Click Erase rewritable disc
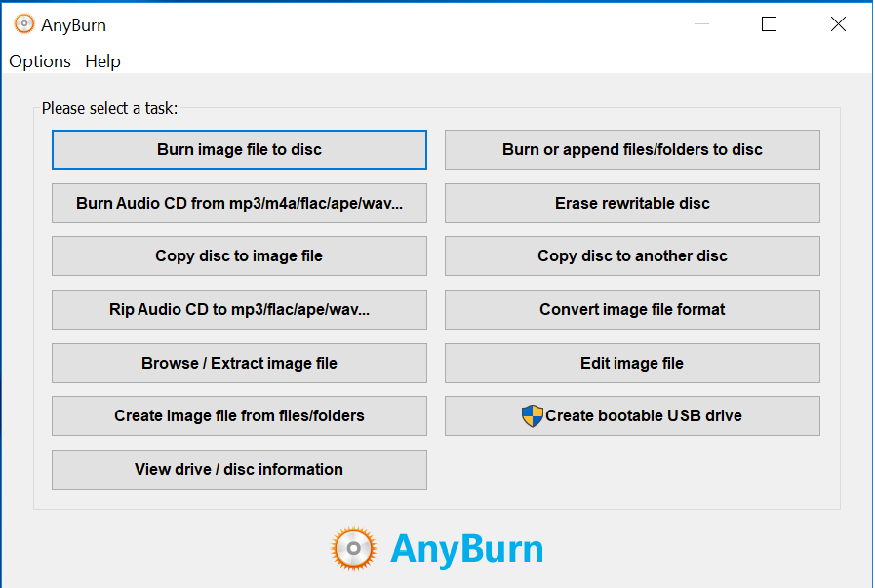This screenshot has height=588, width=875. 632,204
